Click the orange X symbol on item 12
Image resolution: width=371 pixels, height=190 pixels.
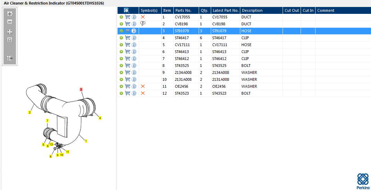143,93
